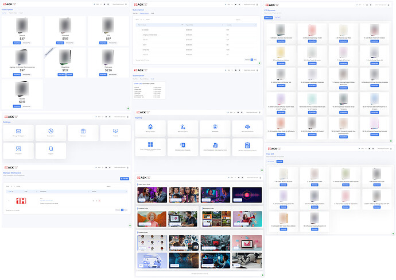Click Upgrade button on the $127 MegaSuite card

[69, 75]
